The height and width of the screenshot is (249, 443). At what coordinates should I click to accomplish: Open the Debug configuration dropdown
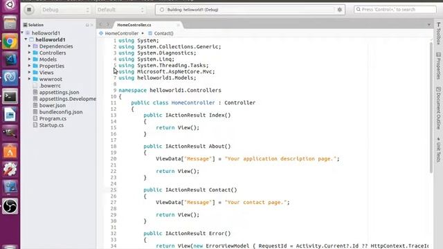(x=65, y=10)
